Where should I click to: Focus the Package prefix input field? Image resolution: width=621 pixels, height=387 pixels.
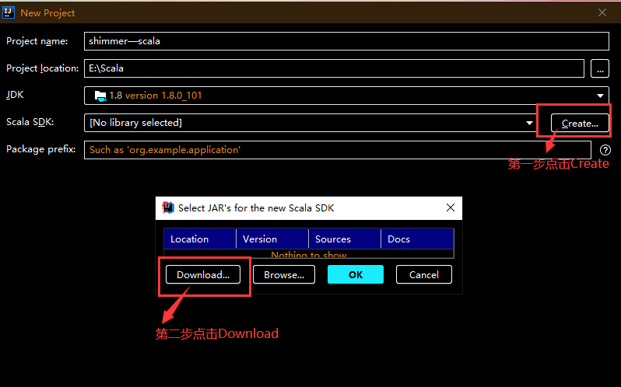point(338,150)
